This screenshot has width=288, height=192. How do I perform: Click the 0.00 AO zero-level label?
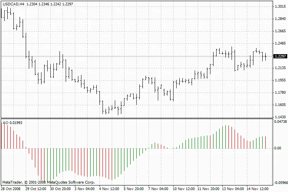click(278, 148)
